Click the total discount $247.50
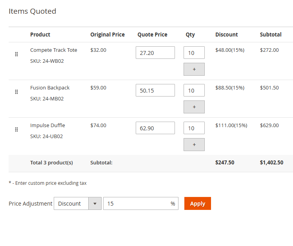 [x=225, y=163]
